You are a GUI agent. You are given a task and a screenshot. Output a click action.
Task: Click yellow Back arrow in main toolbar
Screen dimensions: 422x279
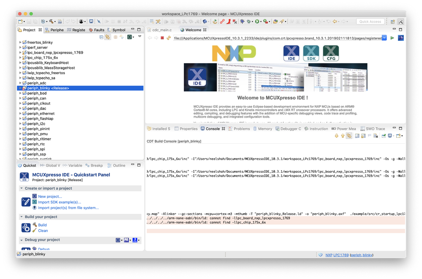[x=335, y=21]
